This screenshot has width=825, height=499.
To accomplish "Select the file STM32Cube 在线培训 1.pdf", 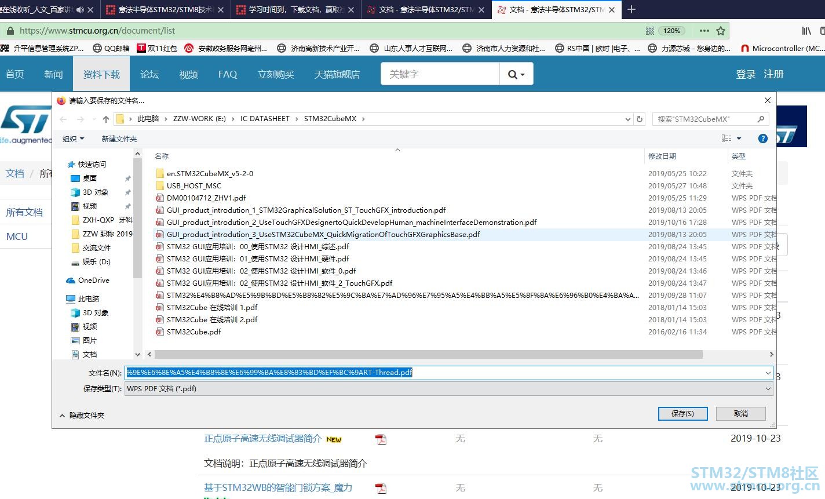I will 207,307.
